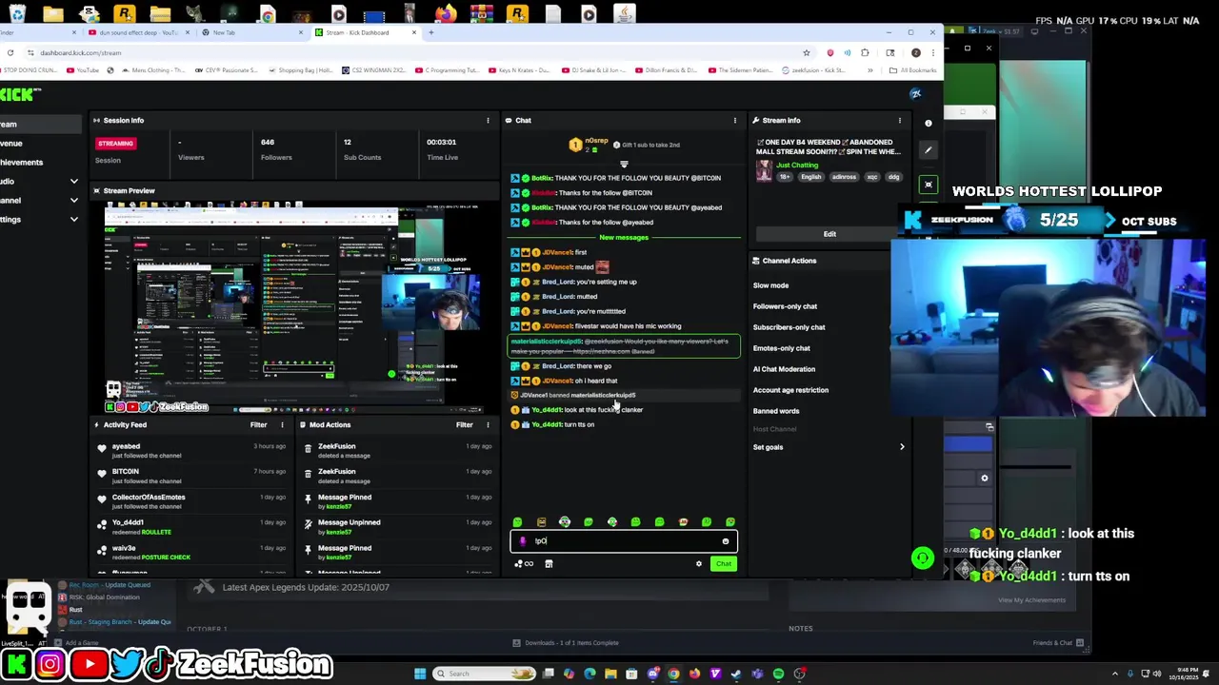The height and width of the screenshot is (685, 1219).
Task: Open profile avatar in dashboard header
Action: [915, 93]
